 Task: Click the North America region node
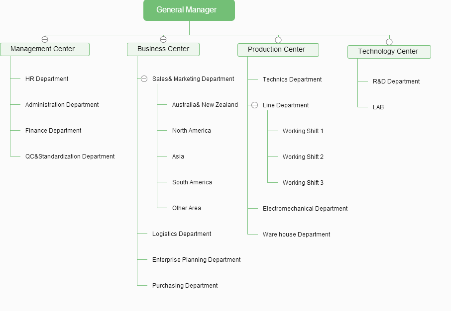click(x=192, y=131)
